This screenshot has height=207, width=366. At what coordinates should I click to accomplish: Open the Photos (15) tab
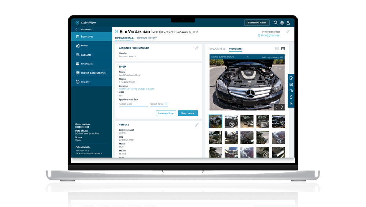click(x=235, y=49)
